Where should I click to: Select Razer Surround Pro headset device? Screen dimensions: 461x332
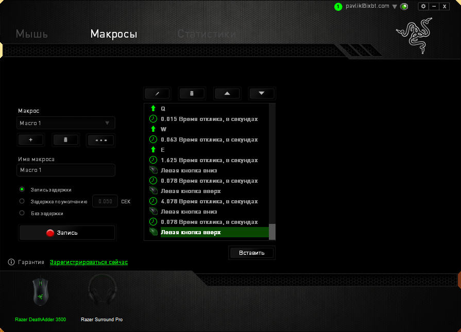point(101,299)
